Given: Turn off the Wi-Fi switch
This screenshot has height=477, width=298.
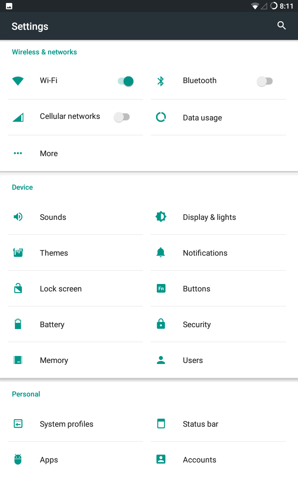Looking at the screenshot, I should pos(126,81).
